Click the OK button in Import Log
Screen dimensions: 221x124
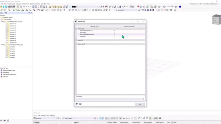pos(140,104)
